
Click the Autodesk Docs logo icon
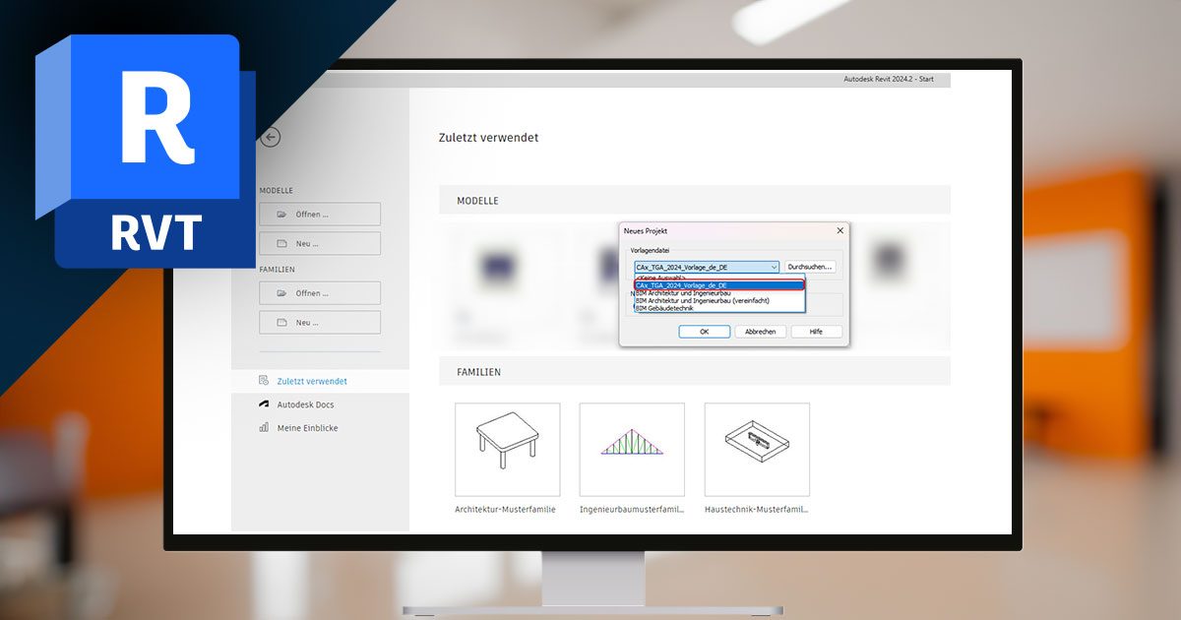coord(264,404)
